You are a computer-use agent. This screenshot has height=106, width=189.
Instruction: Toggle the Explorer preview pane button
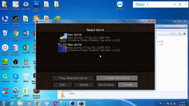[x=179, y=34]
